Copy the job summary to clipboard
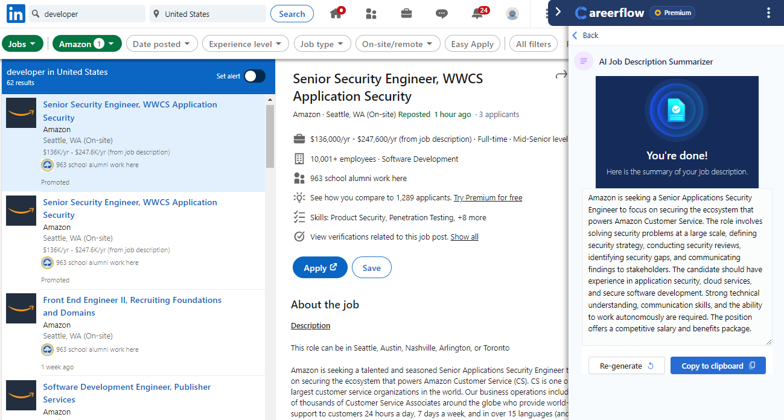This screenshot has width=784, height=420. (x=718, y=365)
